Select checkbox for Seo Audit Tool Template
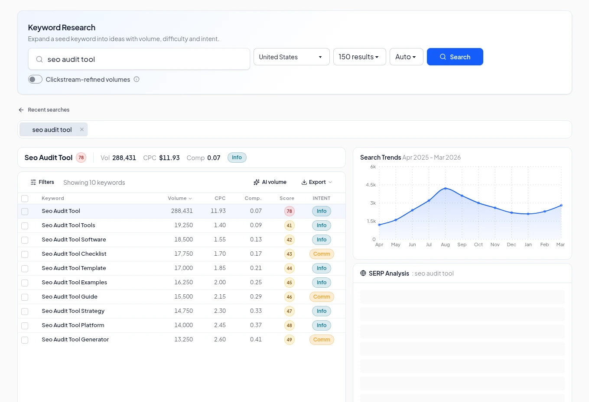This screenshot has width=589, height=402. [x=25, y=269]
